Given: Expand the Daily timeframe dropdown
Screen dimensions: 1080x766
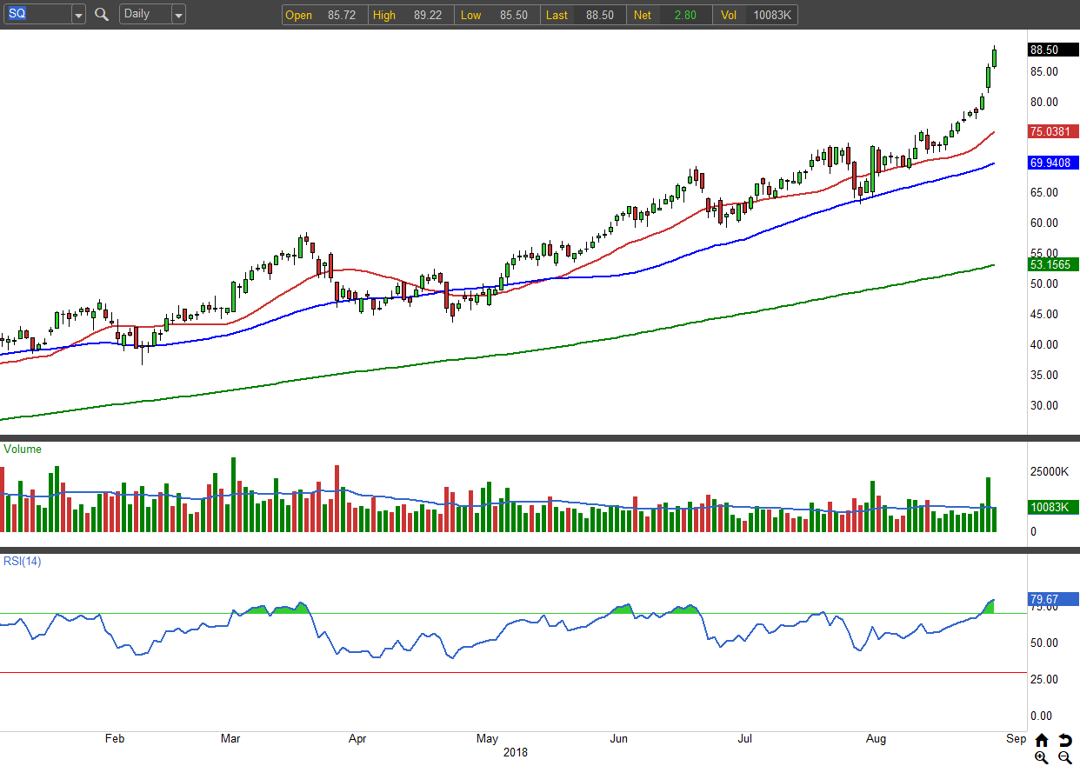Looking at the screenshot, I should (177, 15).
